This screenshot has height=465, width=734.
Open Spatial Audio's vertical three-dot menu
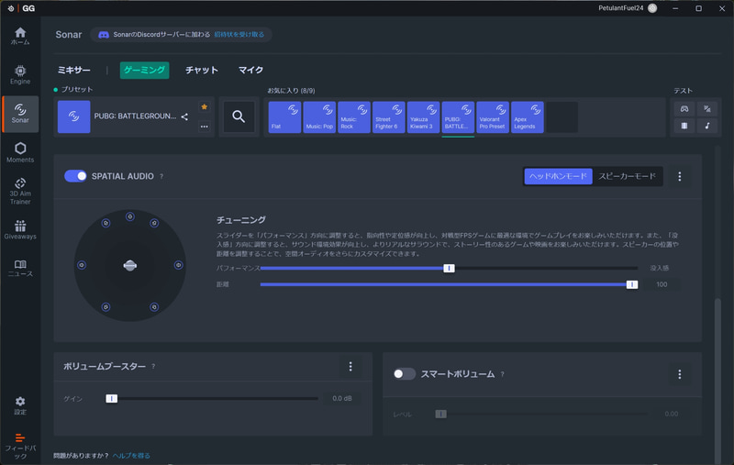click(x=680, y=176)
